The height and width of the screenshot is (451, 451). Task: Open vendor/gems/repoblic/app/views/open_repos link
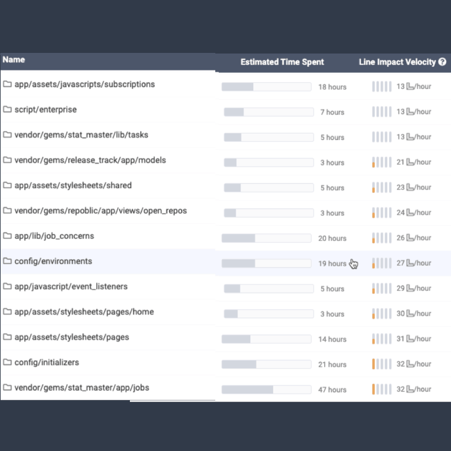100,210
